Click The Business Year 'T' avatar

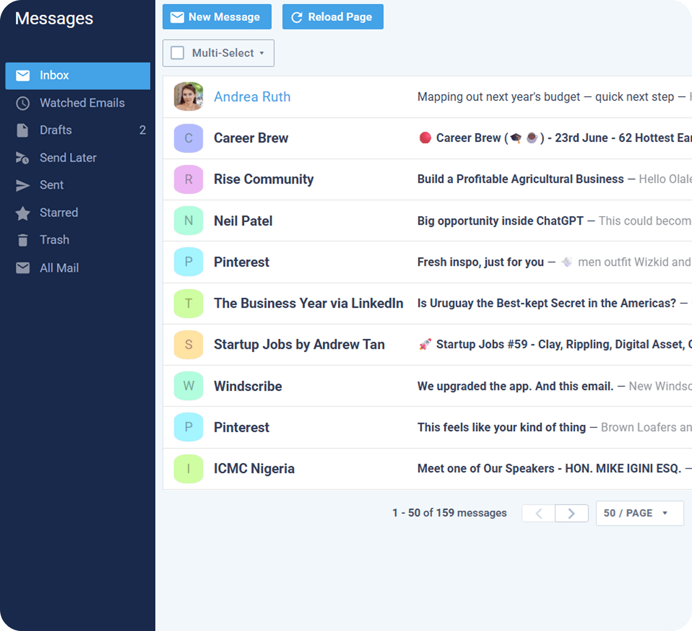(189, 304)
